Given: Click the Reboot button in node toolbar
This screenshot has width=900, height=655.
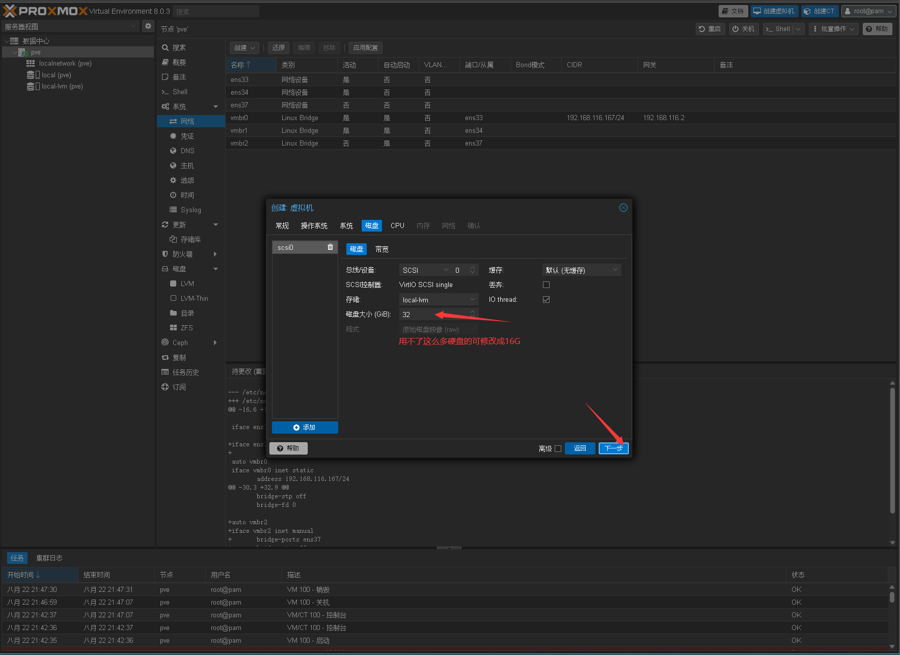Looking at the screenshot, I should pyautogui.click(x=710, y=29).
